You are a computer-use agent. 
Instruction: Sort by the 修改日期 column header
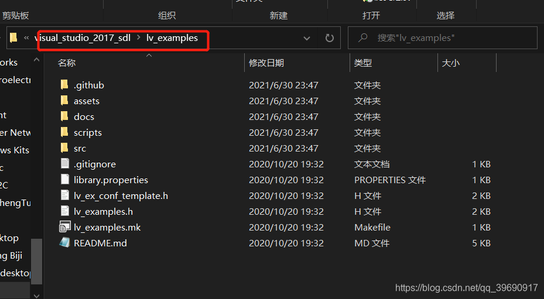pos(266,63)
